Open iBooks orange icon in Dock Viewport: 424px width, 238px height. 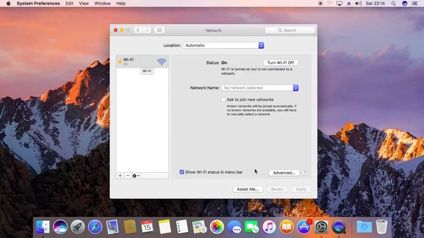[x=286, y=227]
